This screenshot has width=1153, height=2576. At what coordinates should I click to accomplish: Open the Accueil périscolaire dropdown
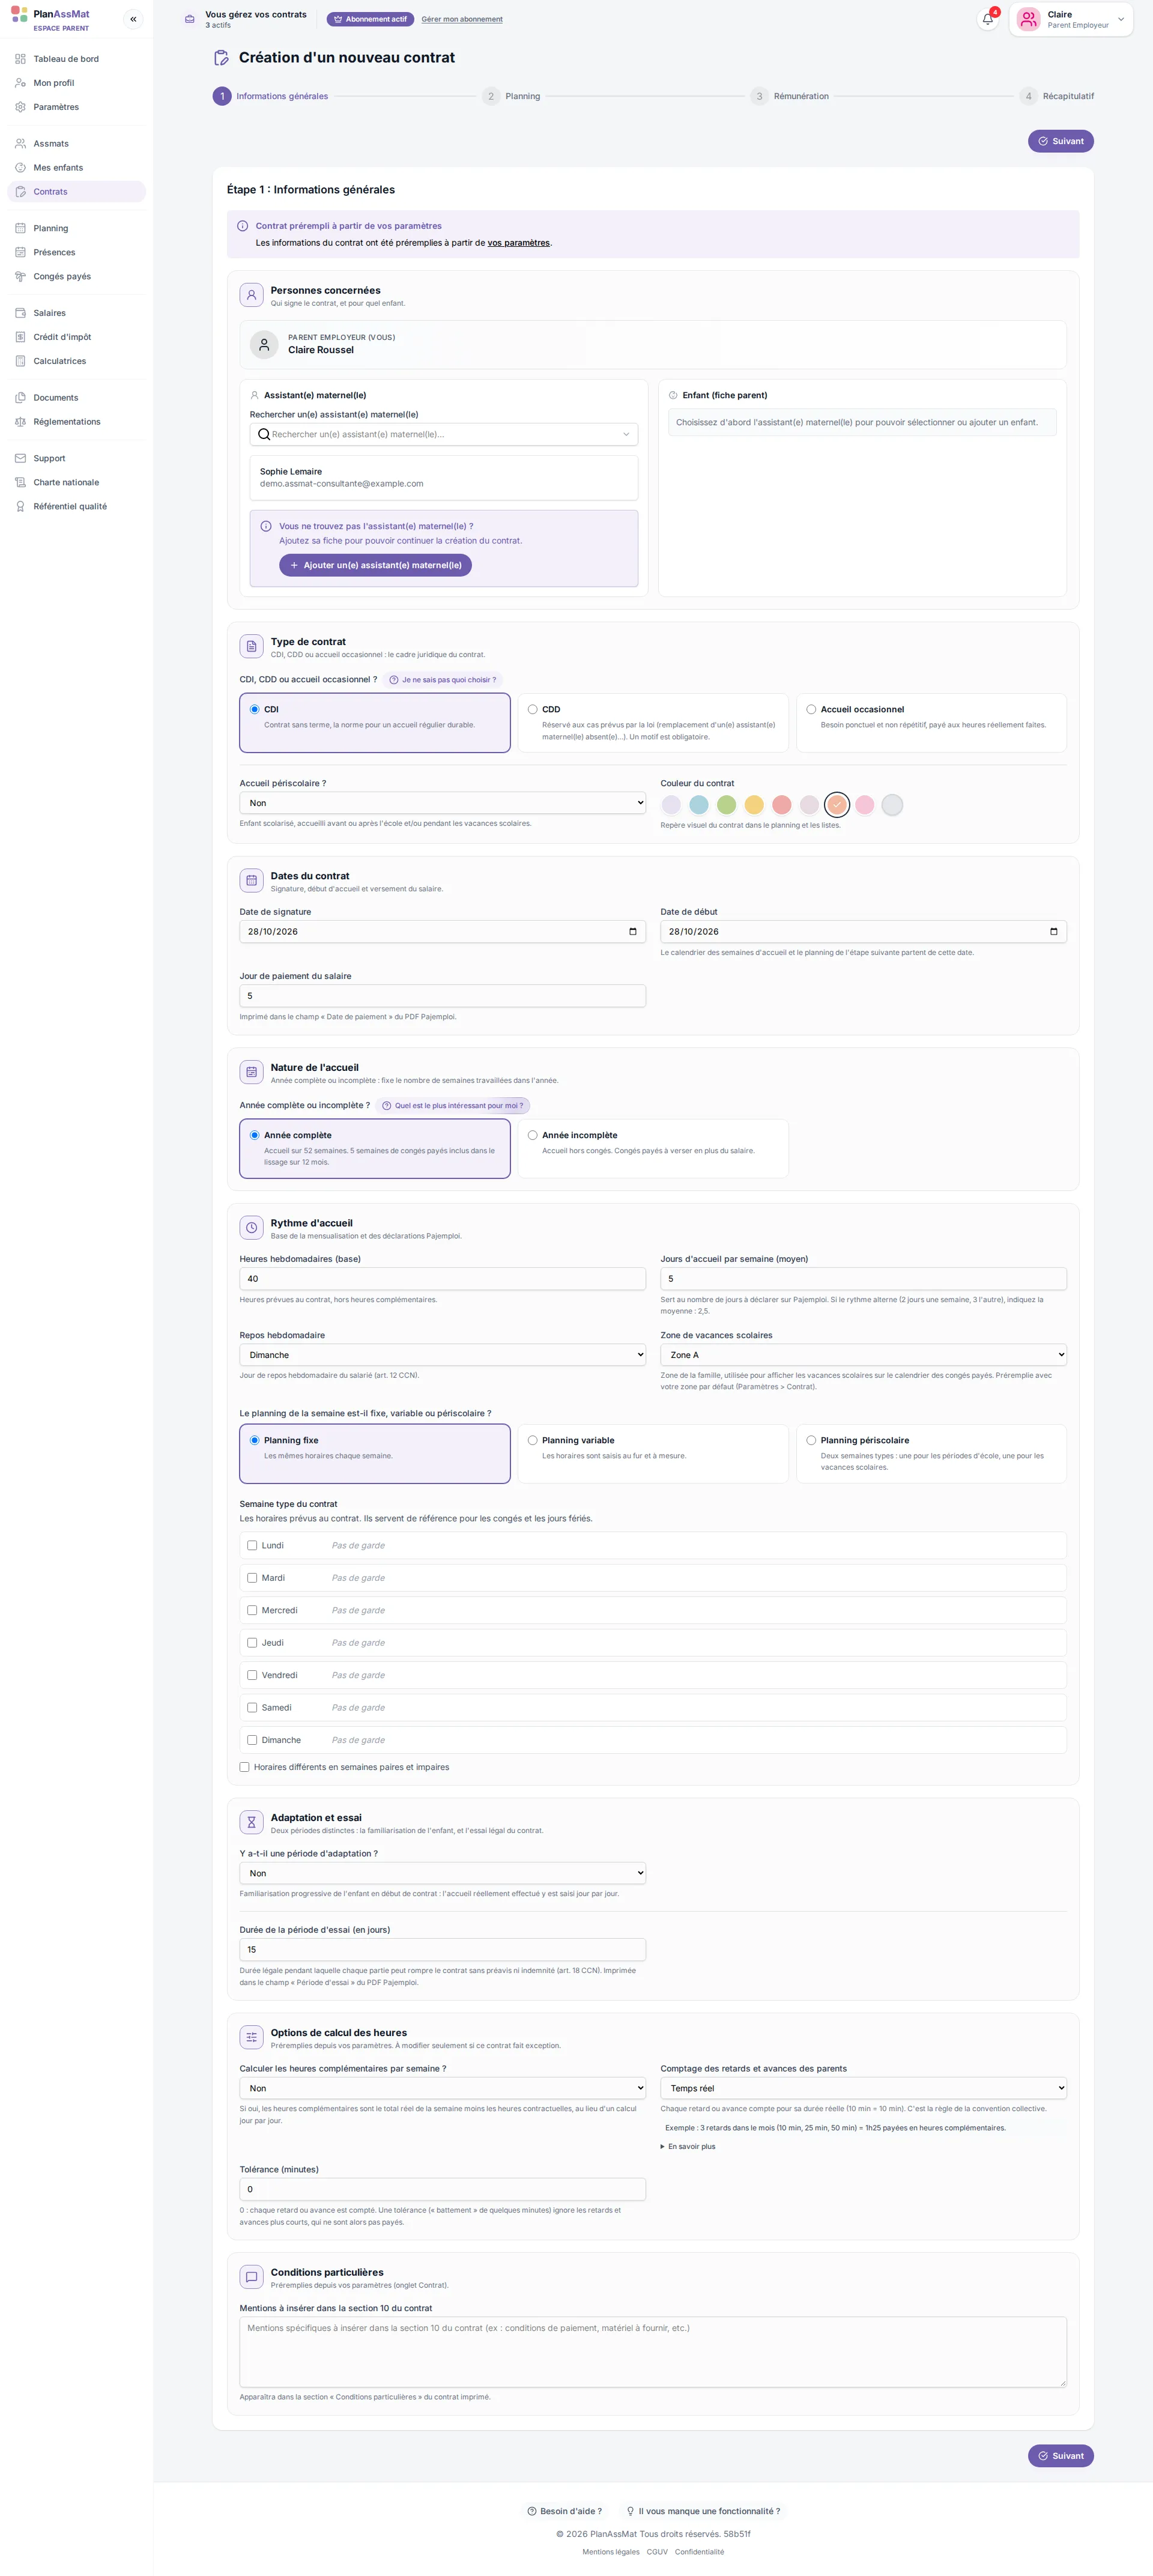click(x=442, y=803)
